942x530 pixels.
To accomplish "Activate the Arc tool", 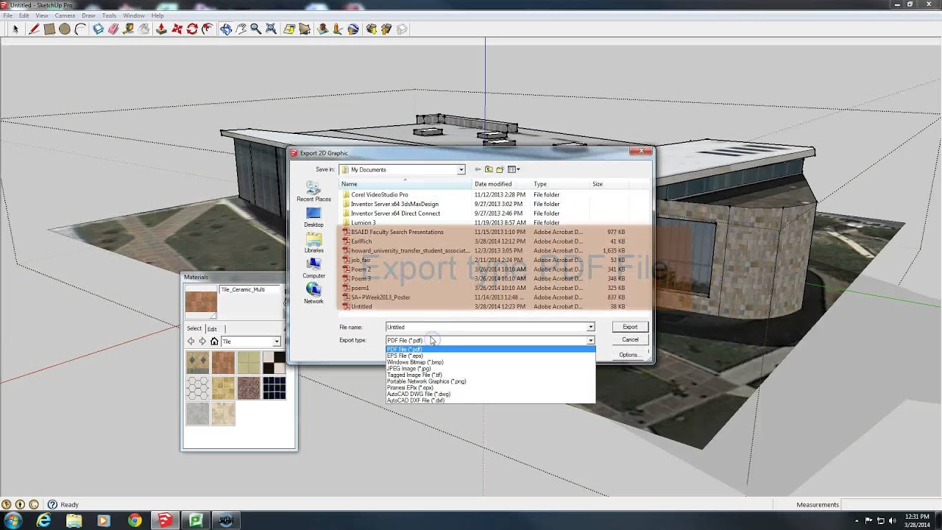I will click(80, 29).
